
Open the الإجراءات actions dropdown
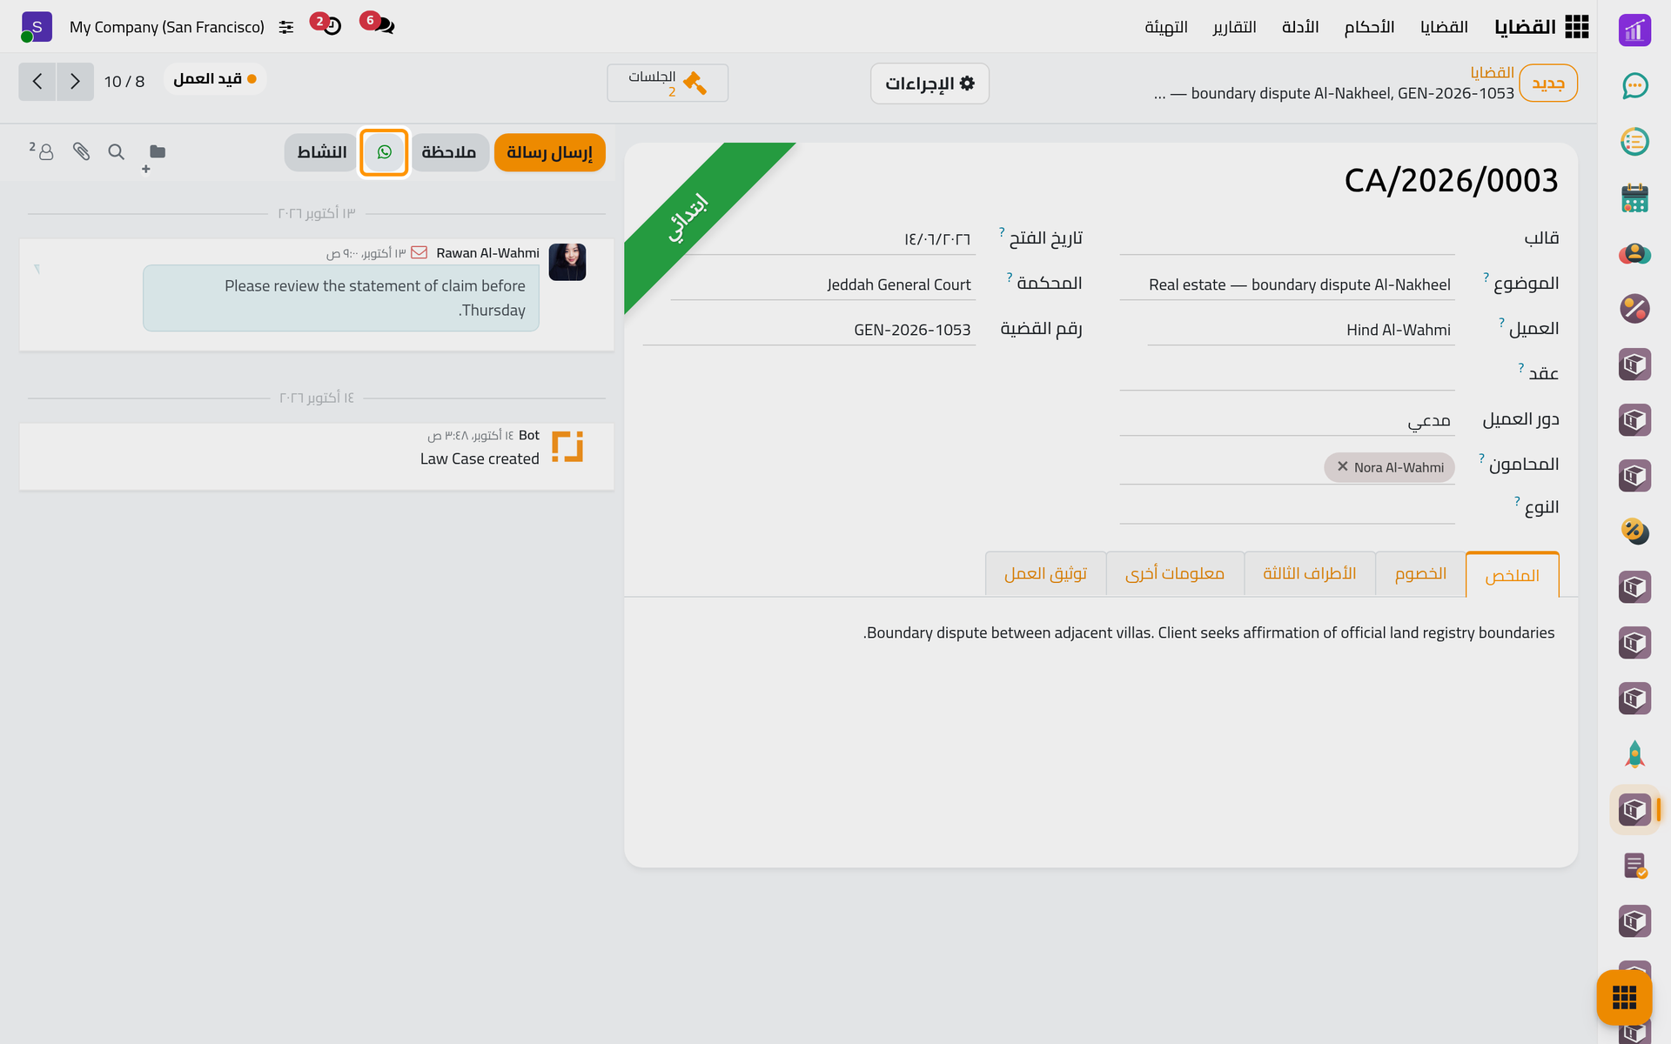click(929, 84)
